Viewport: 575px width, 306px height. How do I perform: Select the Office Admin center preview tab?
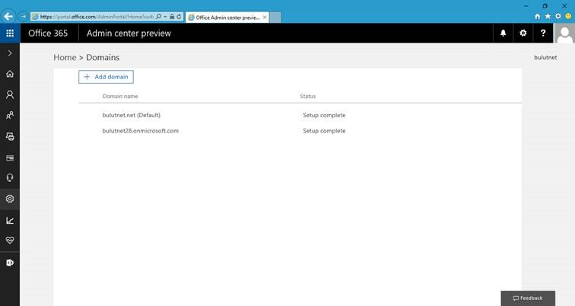click(227, 18)
